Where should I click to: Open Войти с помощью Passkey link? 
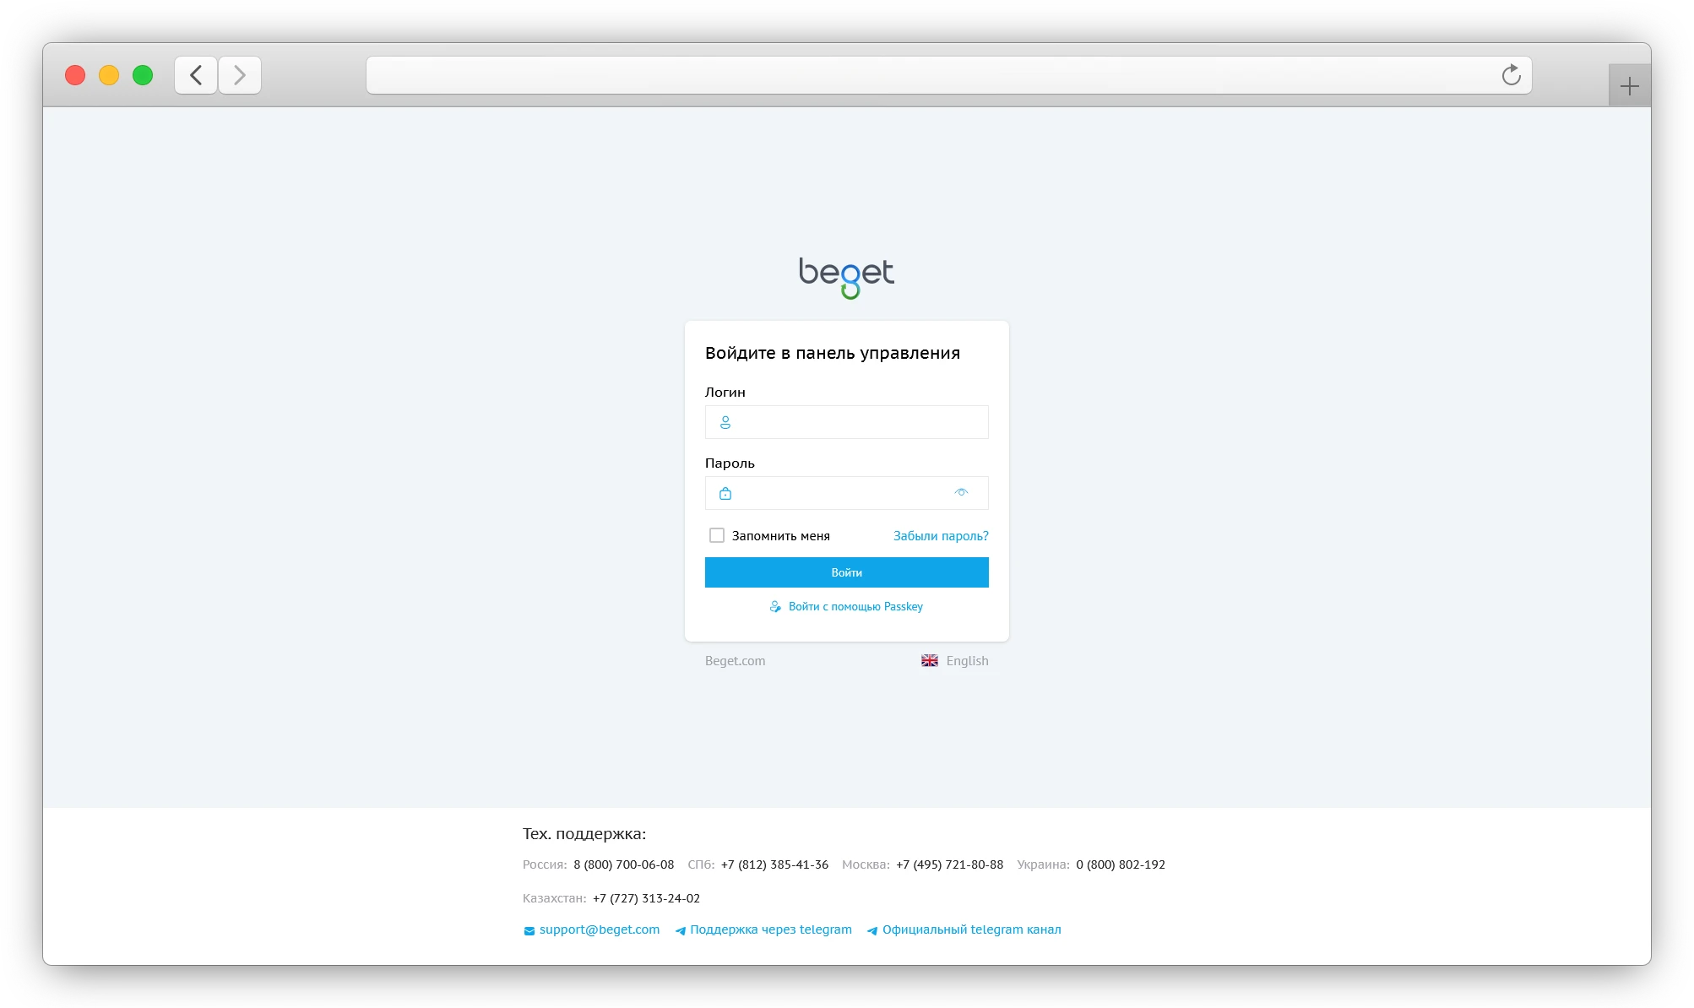pyautogui.click(x=855, y=606)
